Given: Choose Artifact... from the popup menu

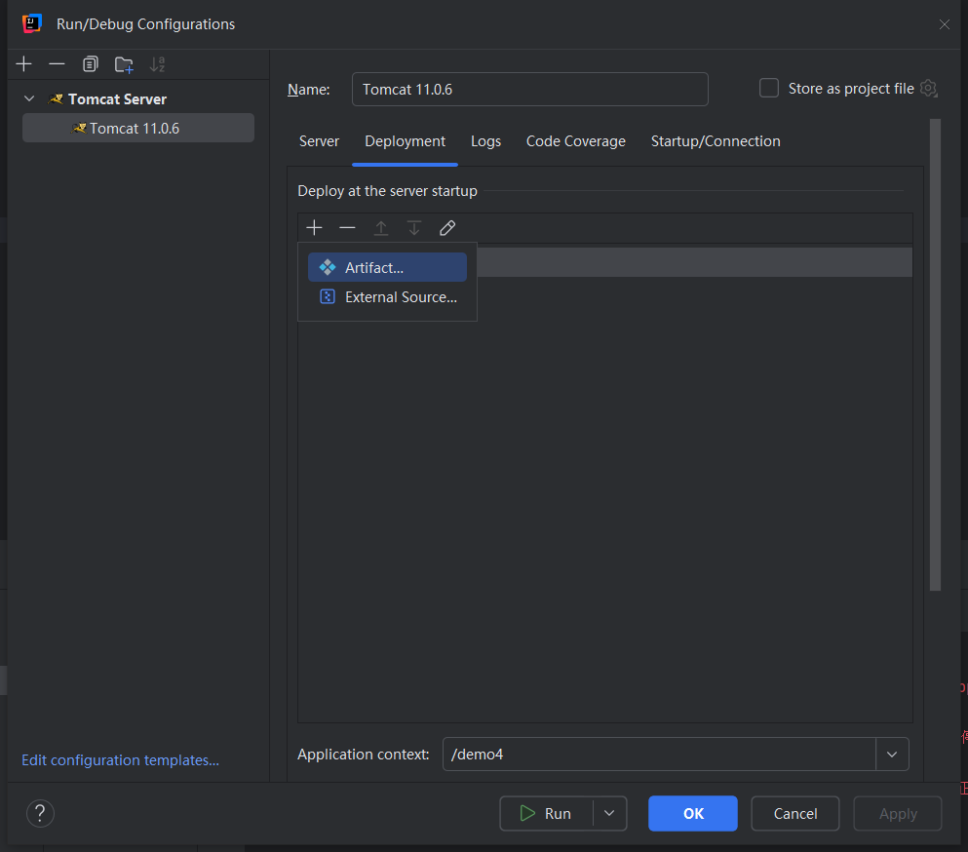Looking at the screenshot, I should pyautogui.click(x=387, y=267).
